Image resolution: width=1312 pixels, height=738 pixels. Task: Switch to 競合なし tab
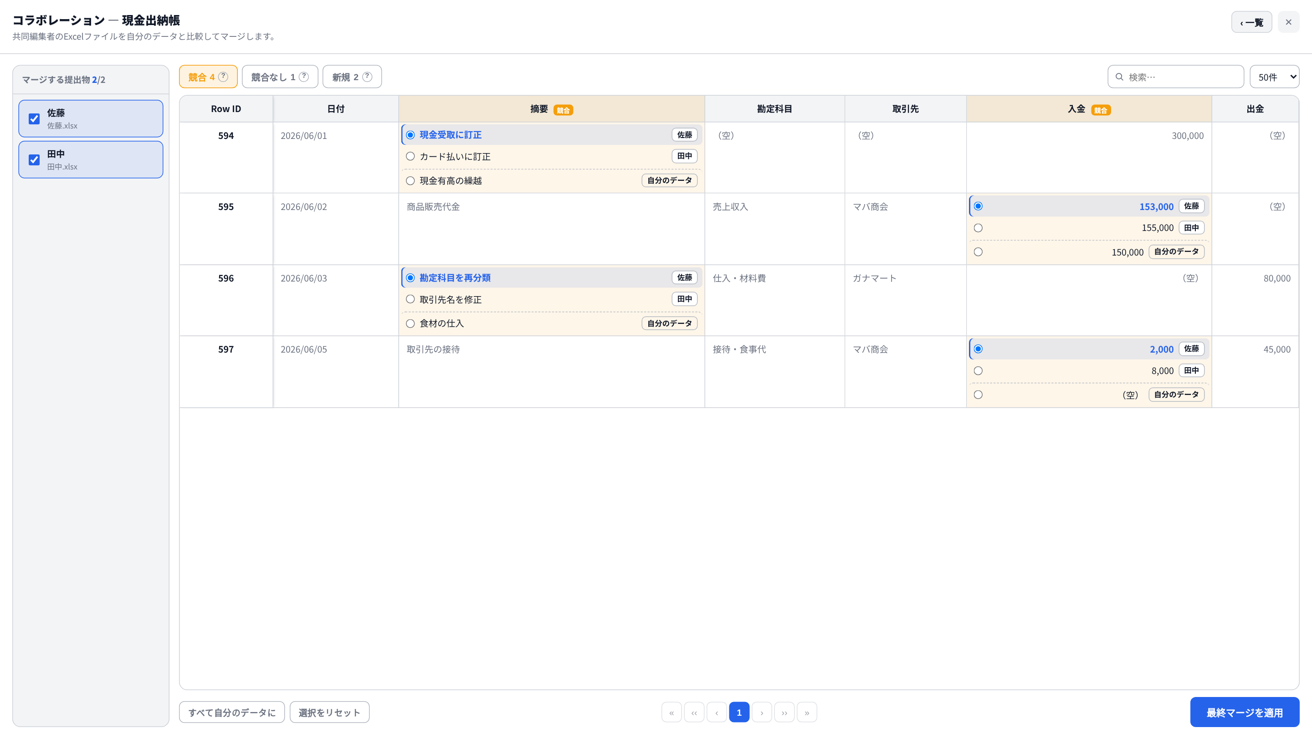[x=280, y=77]
